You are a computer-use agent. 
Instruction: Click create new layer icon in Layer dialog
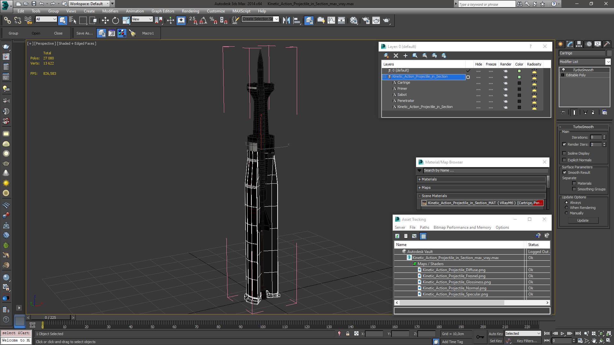coord(386,56)
